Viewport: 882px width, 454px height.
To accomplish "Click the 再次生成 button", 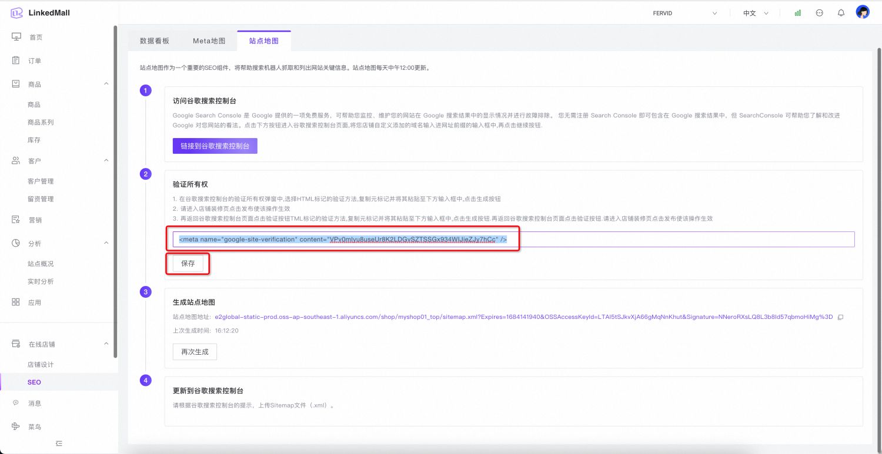I will point(195,352).
